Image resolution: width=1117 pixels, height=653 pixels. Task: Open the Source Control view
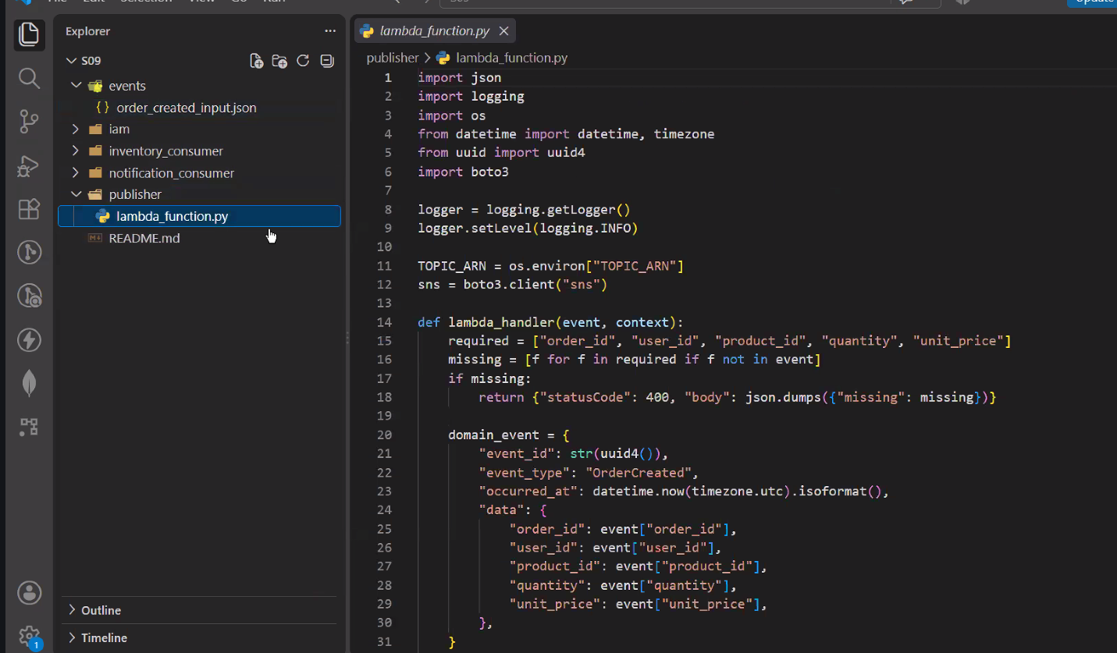[29, 122]
